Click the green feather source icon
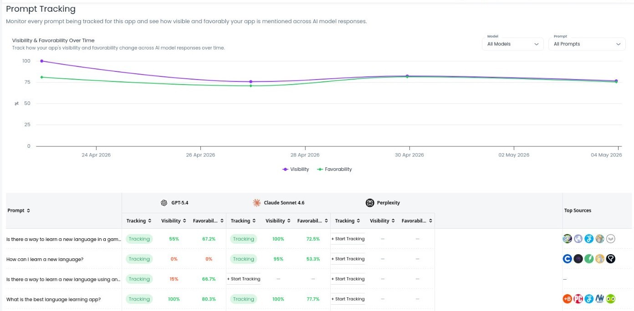 click(589, 259)
